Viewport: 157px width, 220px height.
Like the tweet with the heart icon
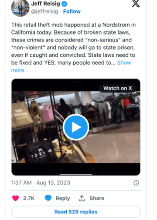click(16, 198)
